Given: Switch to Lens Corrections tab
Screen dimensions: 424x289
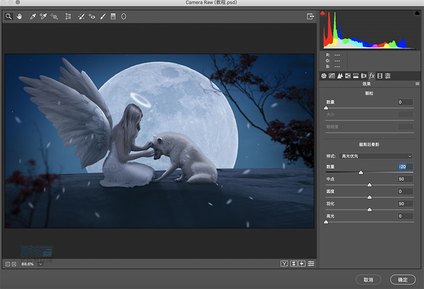Looking at the screenshot, I should pyautogui.click(x=364, y=76).
